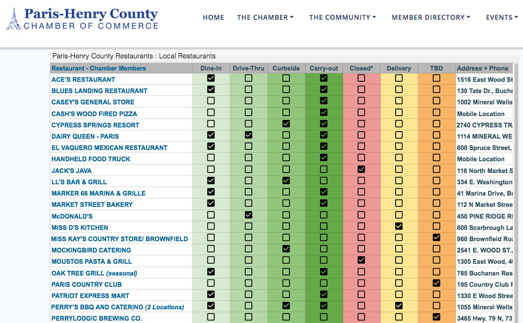This screenshot has width=523, height=323.
Task: Toggle Carry-out for Cash's Wood Fired Pizza
Action: (323, 113)
